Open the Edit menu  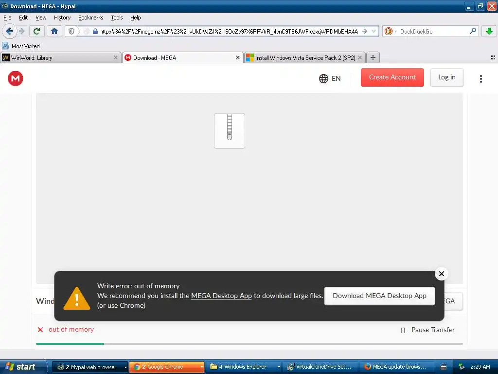click(x=23, y=18)
